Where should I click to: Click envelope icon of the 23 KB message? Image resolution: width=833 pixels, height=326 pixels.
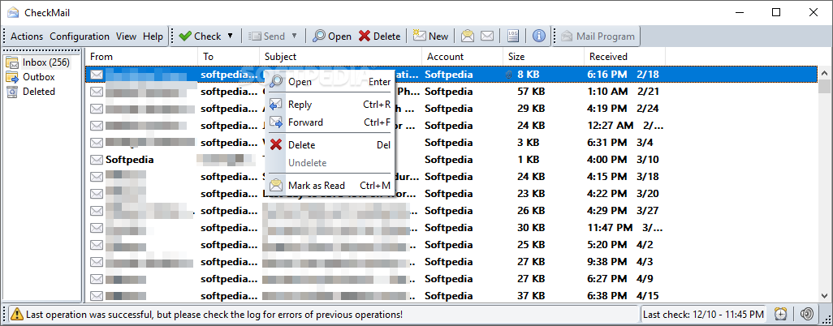tap(96, 194)
